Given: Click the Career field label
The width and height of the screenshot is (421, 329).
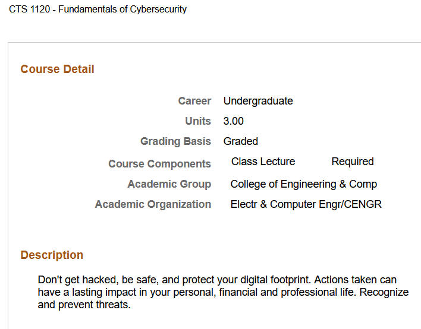Looking at the screenshot, I should (194, 101).
